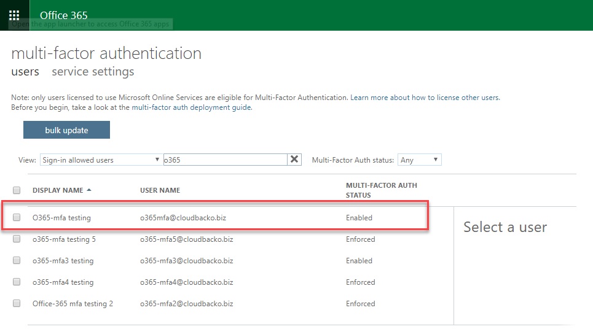Screen dimensions: 593x332
Task: Click the Select a user panel text
Action: [505, 227]
